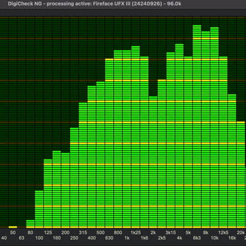Click the spectrum bar above the 10k label

tap(215, 127)
